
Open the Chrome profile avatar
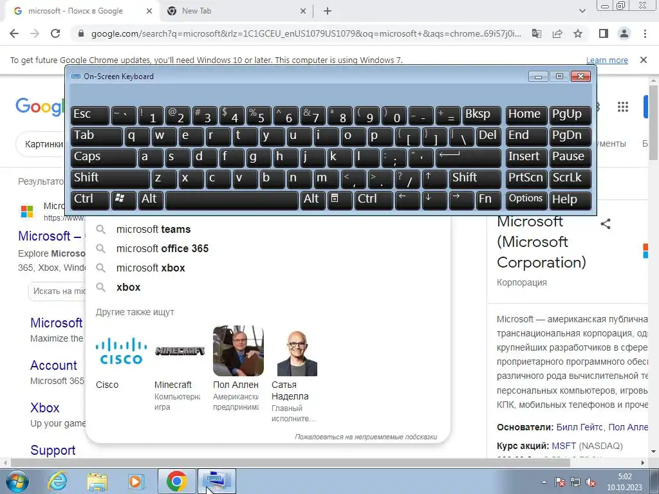tap(624, 33)
